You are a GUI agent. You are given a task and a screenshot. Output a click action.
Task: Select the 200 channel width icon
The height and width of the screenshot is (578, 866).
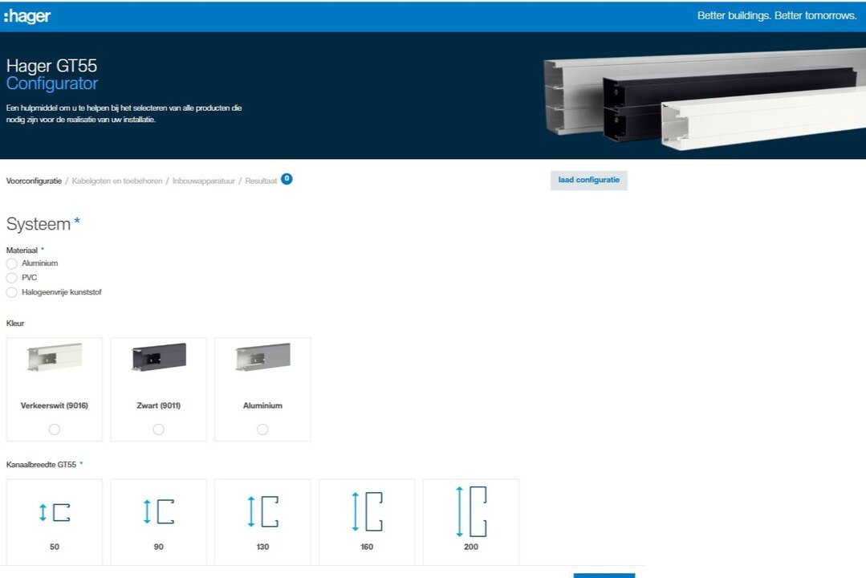coord(471,511)
